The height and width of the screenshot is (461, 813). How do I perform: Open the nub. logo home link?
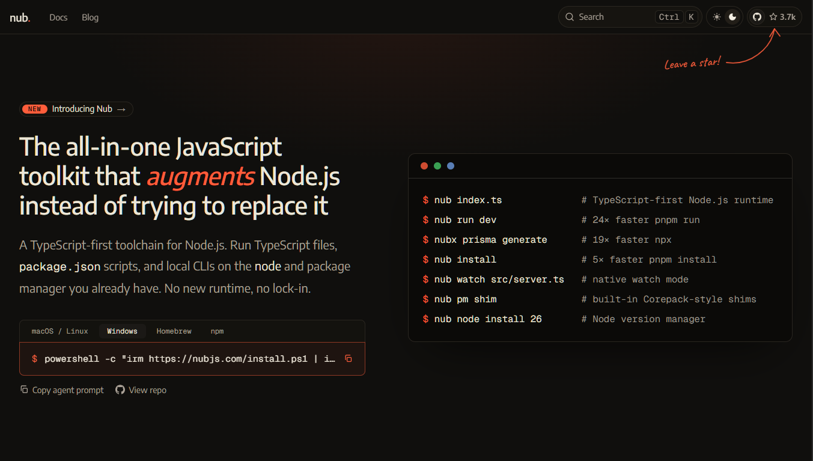pyautogui.click(x=20, y=17)
